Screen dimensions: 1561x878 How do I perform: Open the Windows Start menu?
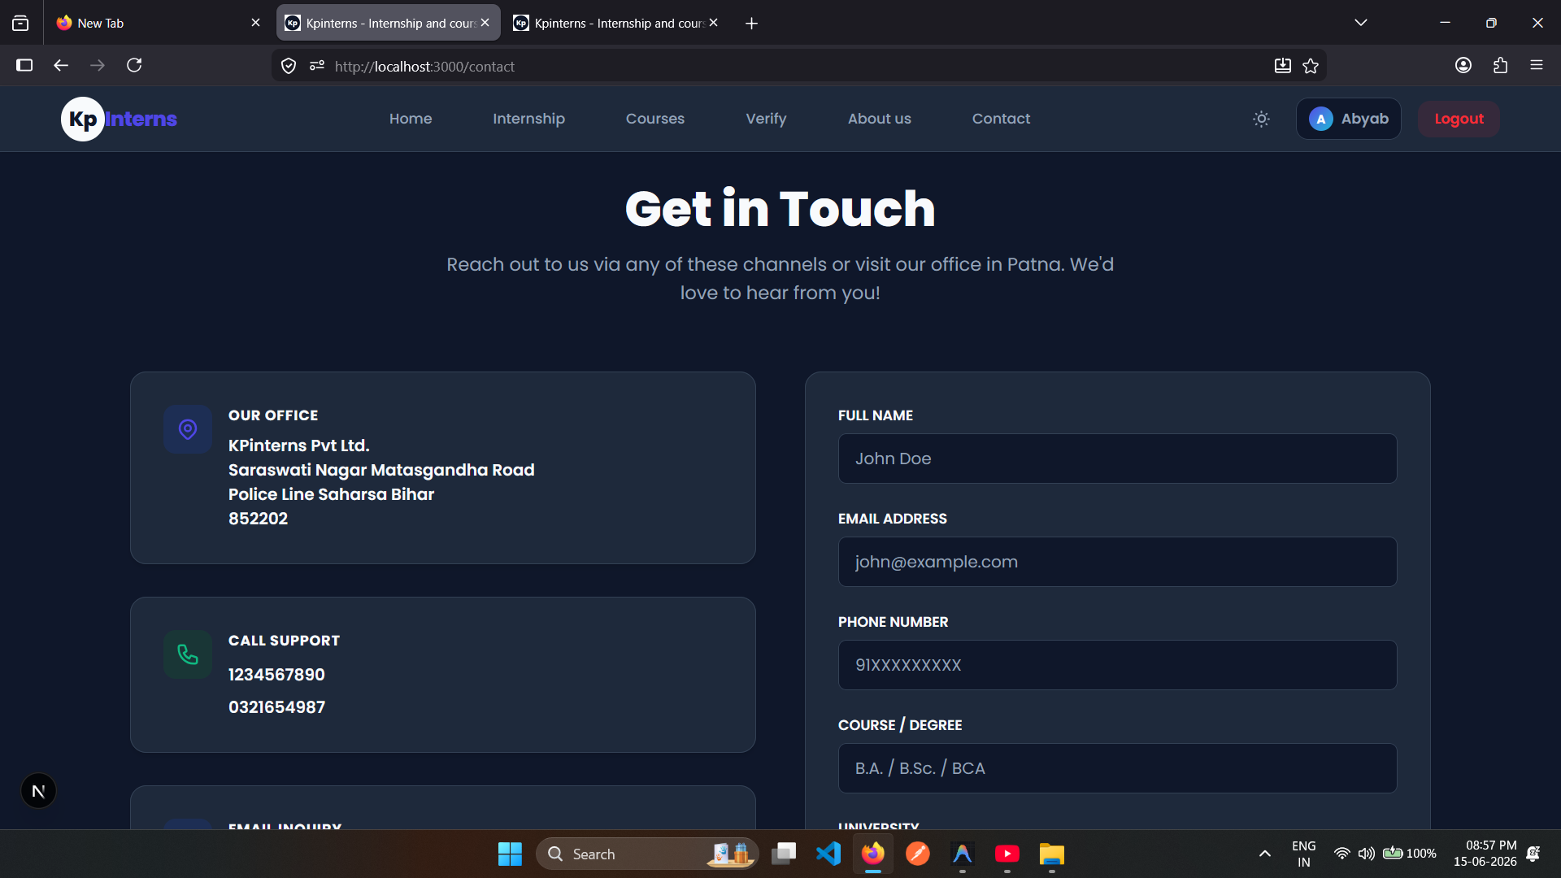coord(510,854)
